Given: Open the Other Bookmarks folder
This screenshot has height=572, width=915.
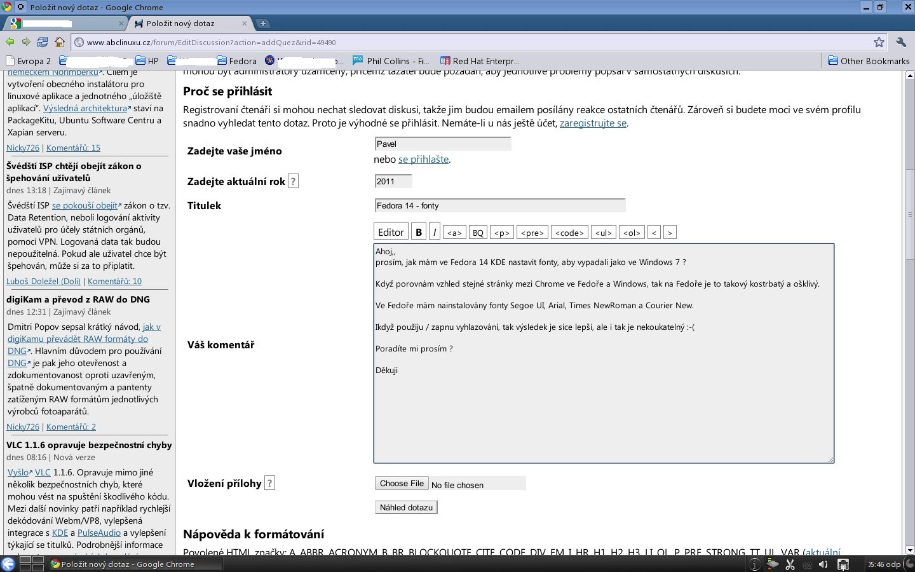Looking at the screenshot, I should (x=868, y=61).
